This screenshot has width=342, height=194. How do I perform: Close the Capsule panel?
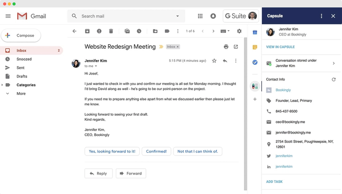(333, 16)
